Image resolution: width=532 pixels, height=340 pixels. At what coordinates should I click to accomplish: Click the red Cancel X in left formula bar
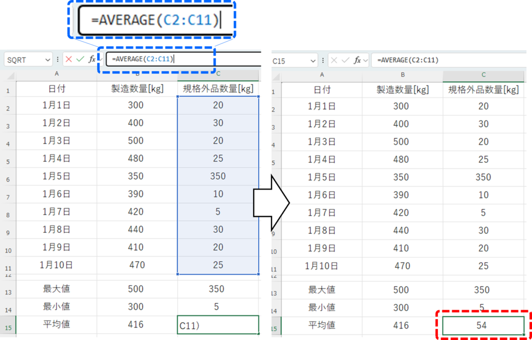pyautogui.click(x=69, y=60)
